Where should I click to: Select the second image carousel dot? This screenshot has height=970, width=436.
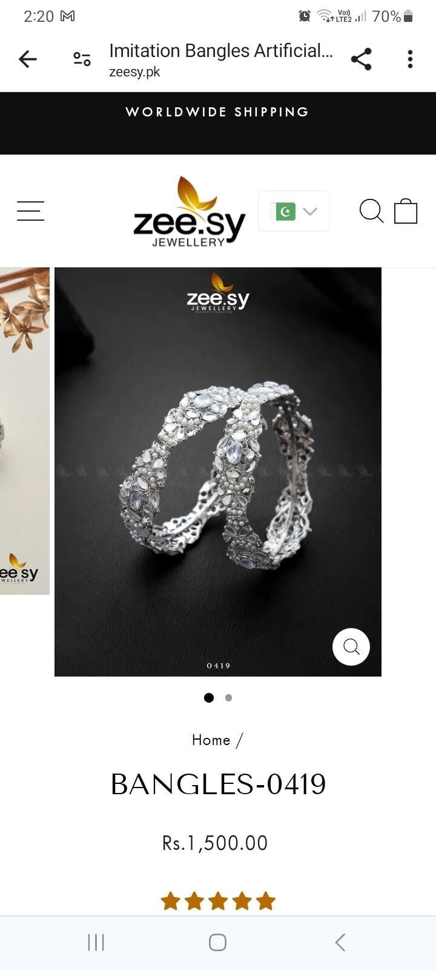click(228, 698)
